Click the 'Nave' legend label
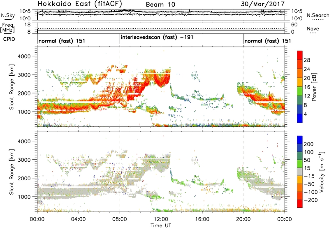329x228 pixels. [x=313, y=28]
